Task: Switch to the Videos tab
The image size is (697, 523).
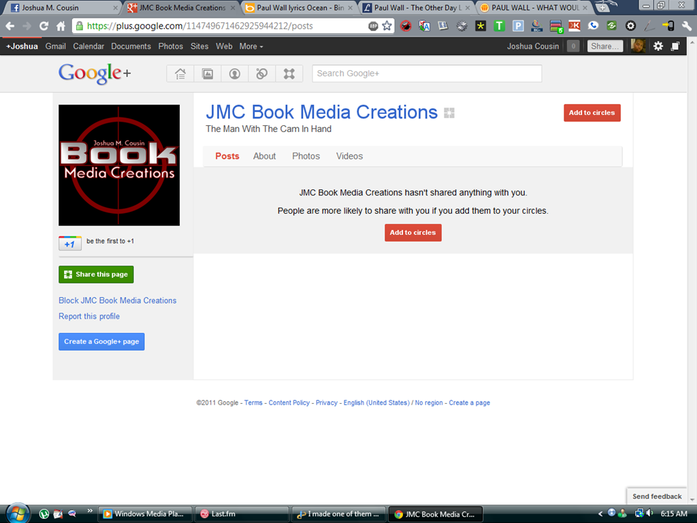Action: click(x=349, y=156)
